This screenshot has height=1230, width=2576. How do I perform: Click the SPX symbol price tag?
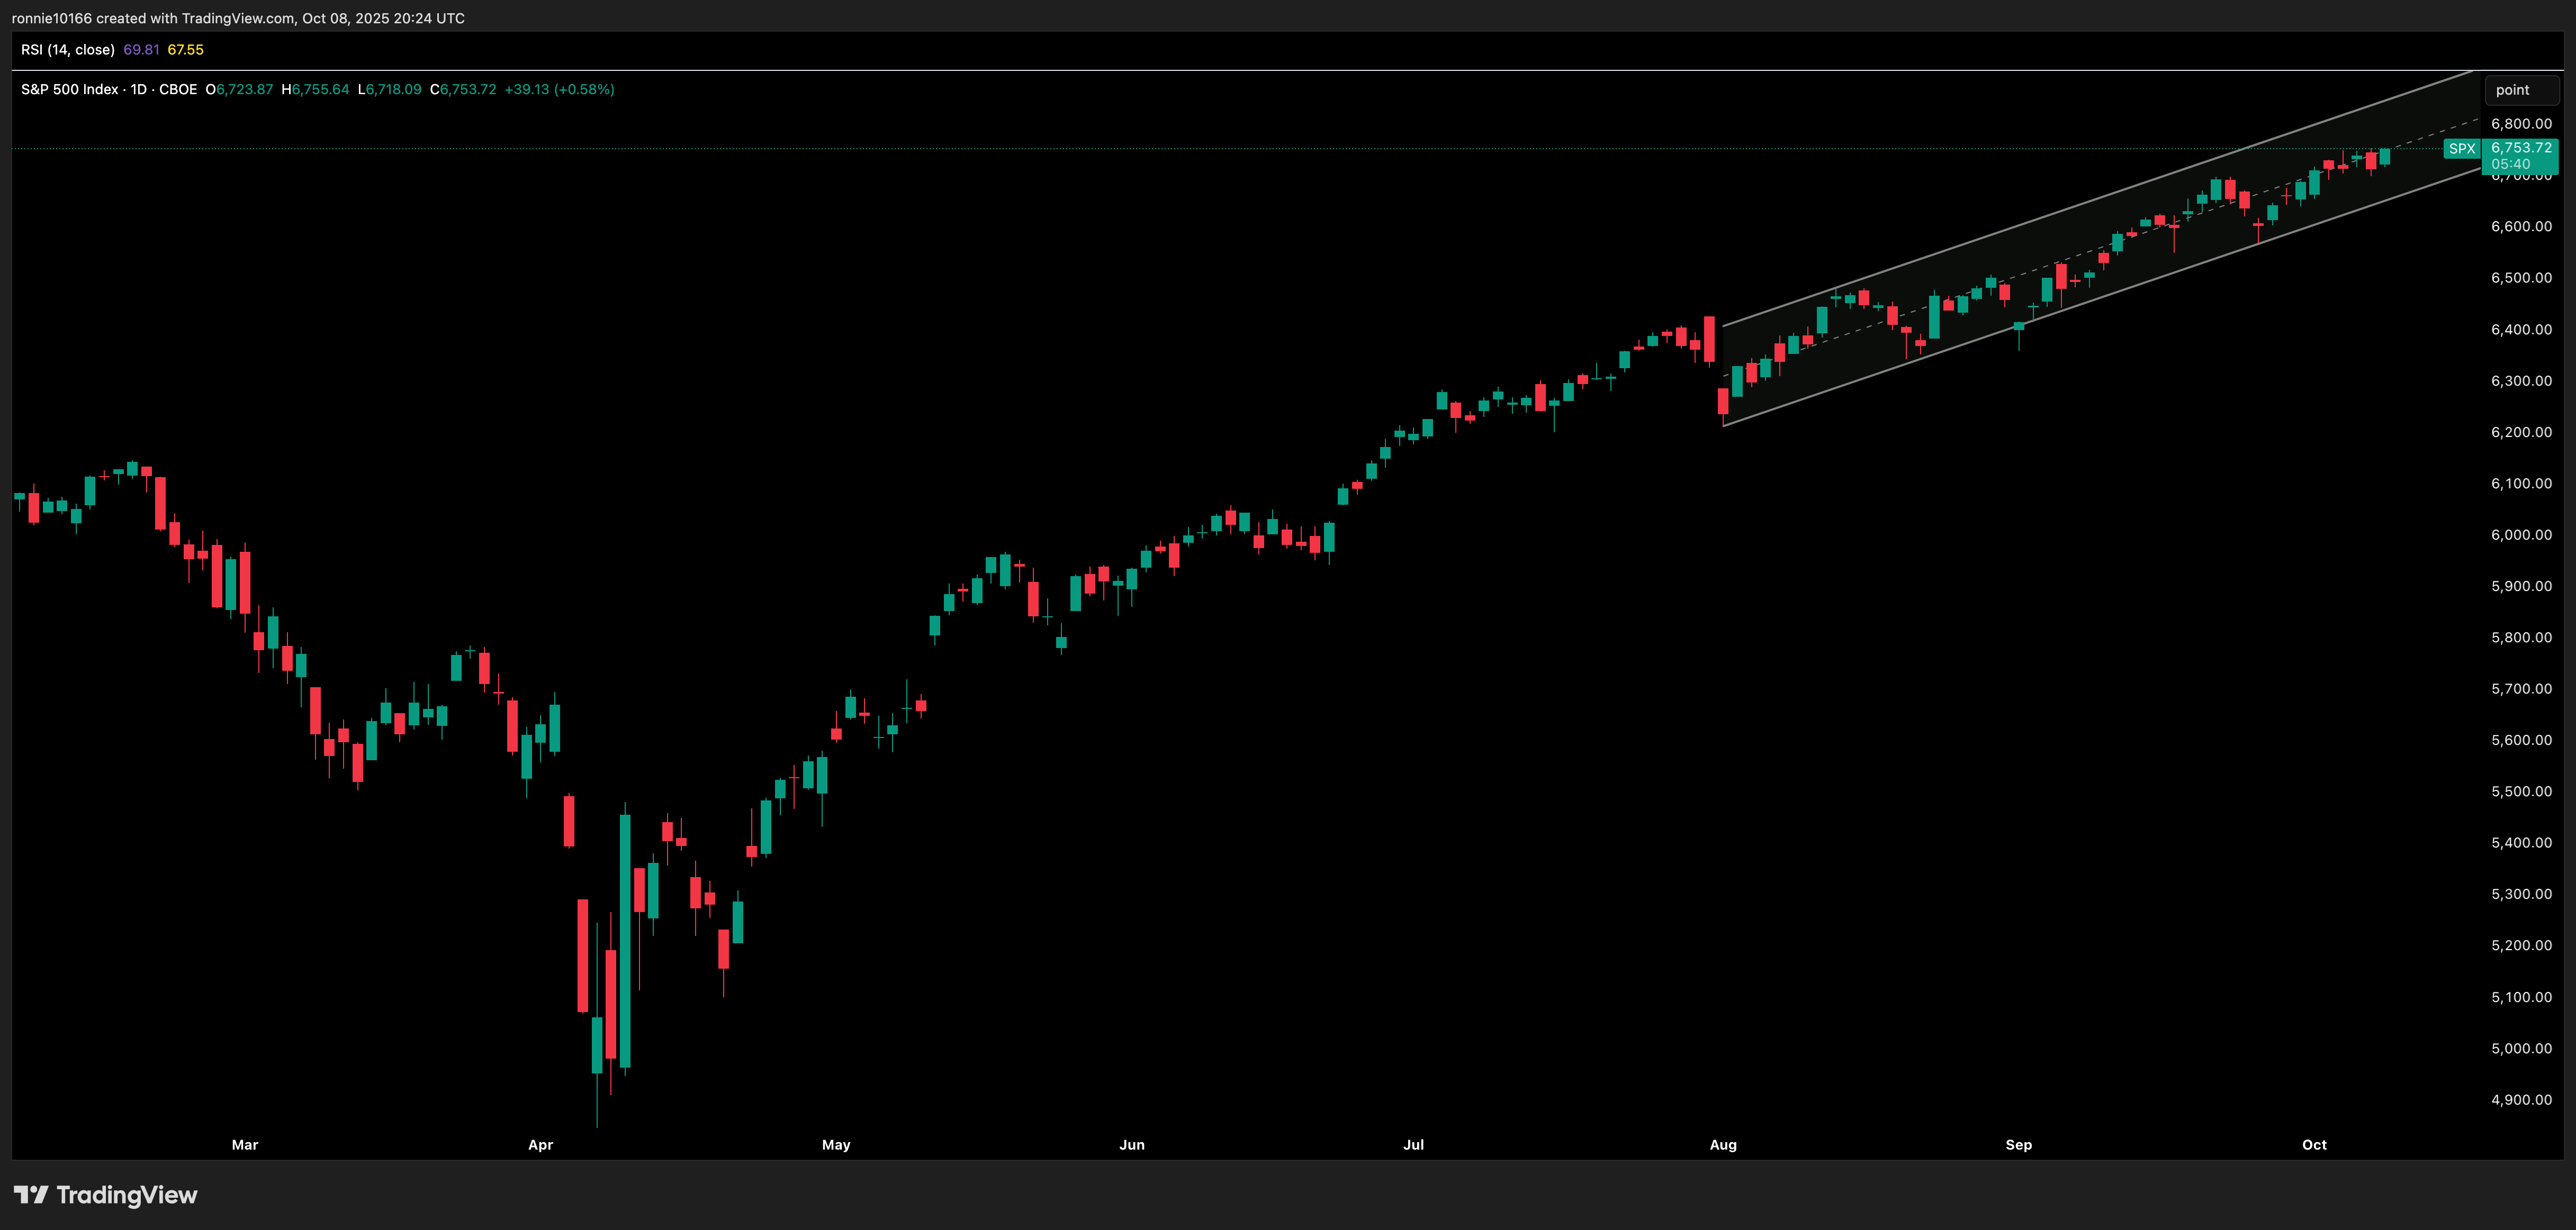tap(2461, 149)
